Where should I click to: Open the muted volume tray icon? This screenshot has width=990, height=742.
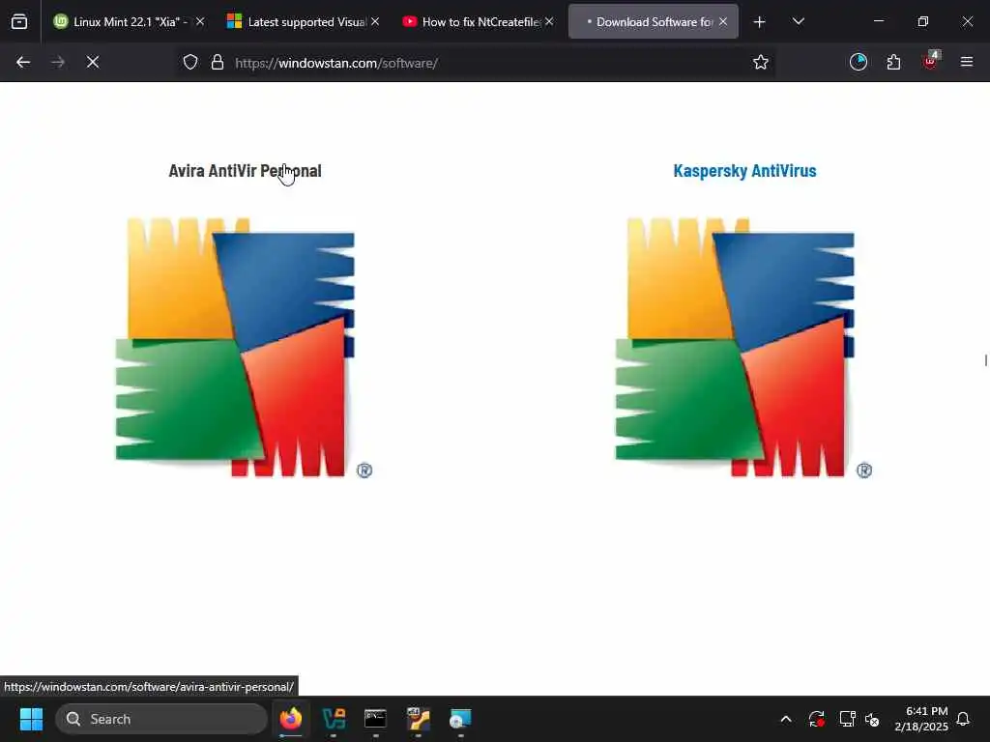click(873, 719)
